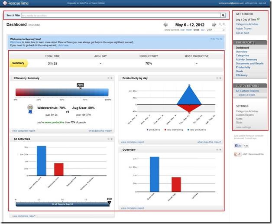Screen dimensions: 272x224
Task: Show current week view
Action: 196,30
